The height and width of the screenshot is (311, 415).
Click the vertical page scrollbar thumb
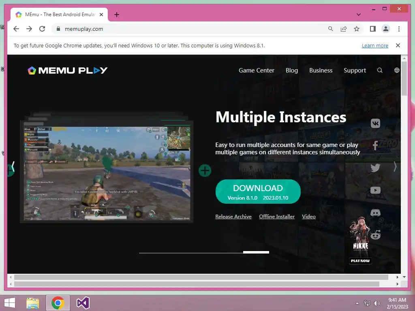tap(404, 78)
